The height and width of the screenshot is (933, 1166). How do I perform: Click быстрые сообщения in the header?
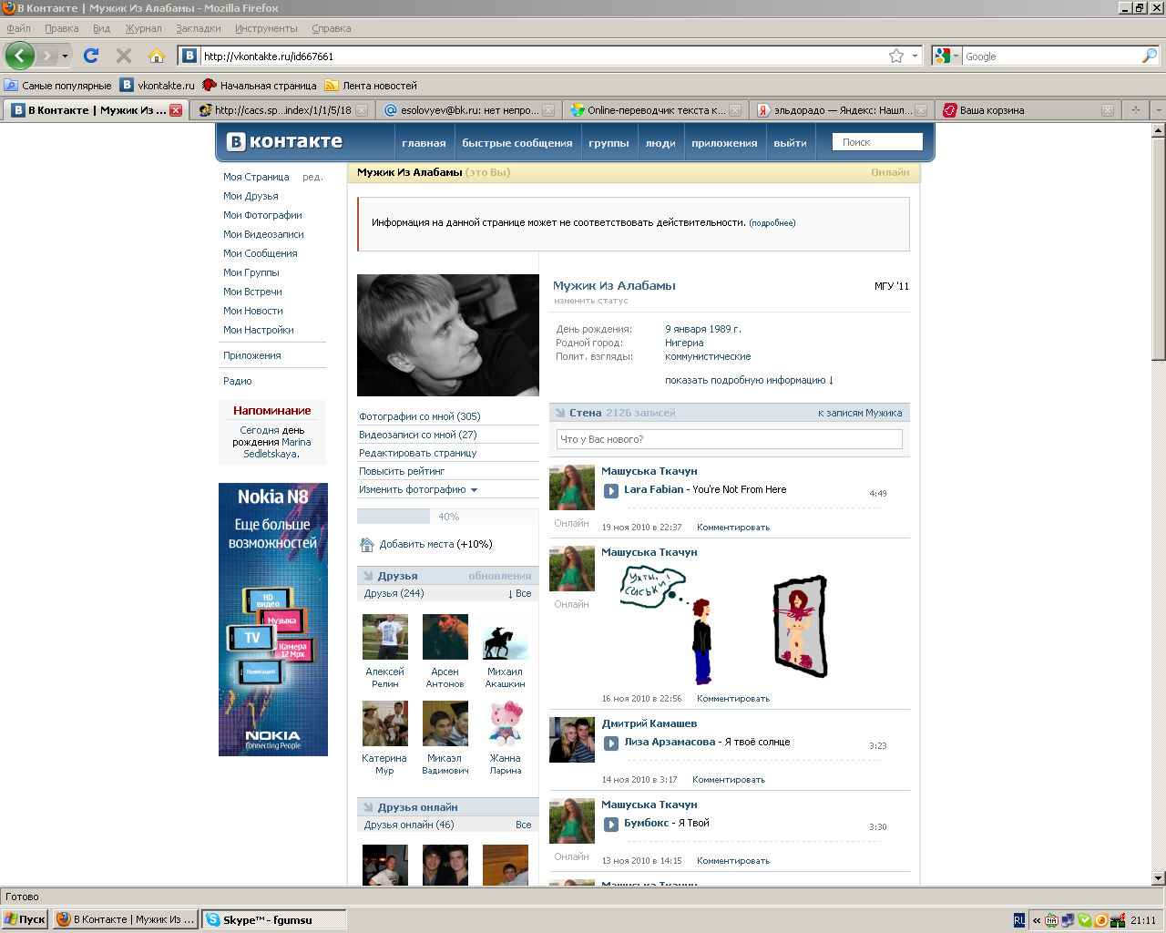(x=517, y=143)
